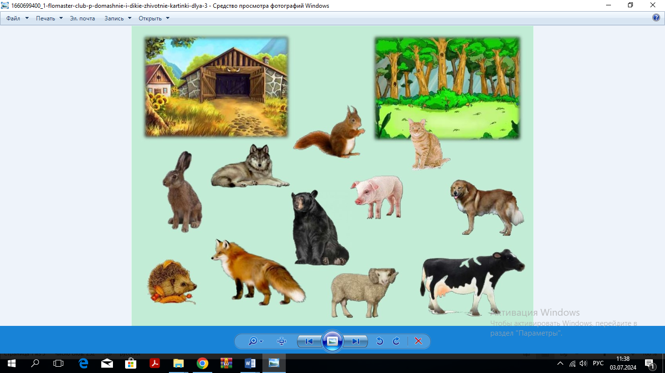
Task: Click the brown dog image
Action: click(x=487, y=207)
